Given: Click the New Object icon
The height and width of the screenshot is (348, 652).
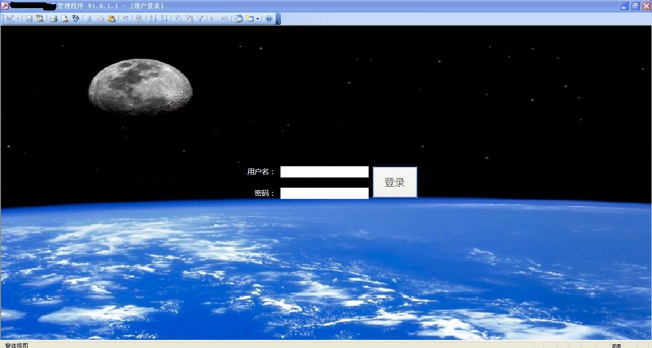Looking at the screenshot, I should (x=250, y=19).
